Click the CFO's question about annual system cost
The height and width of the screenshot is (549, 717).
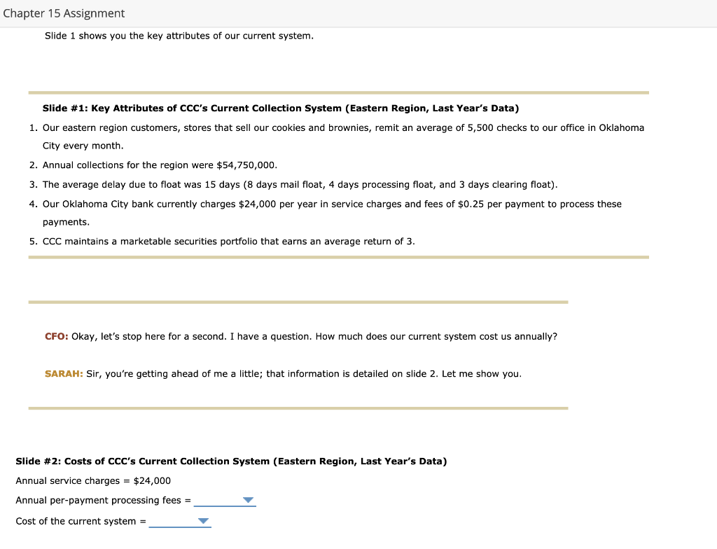click(314, 337)
